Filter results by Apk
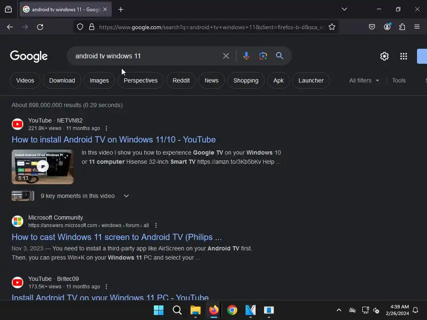This screenshot has height=320, width=427. tap(278, 80)
